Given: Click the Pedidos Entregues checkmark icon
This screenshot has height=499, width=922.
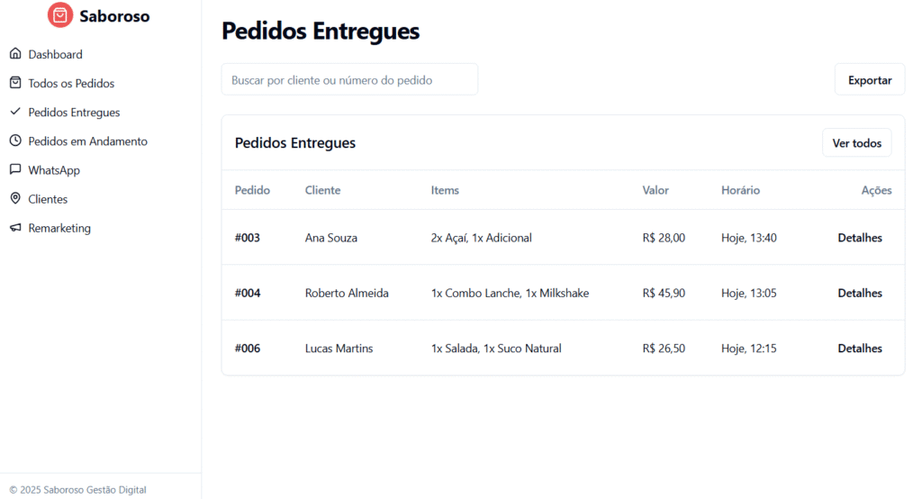Looking at the screenshot, I should [x=15, y=113].
